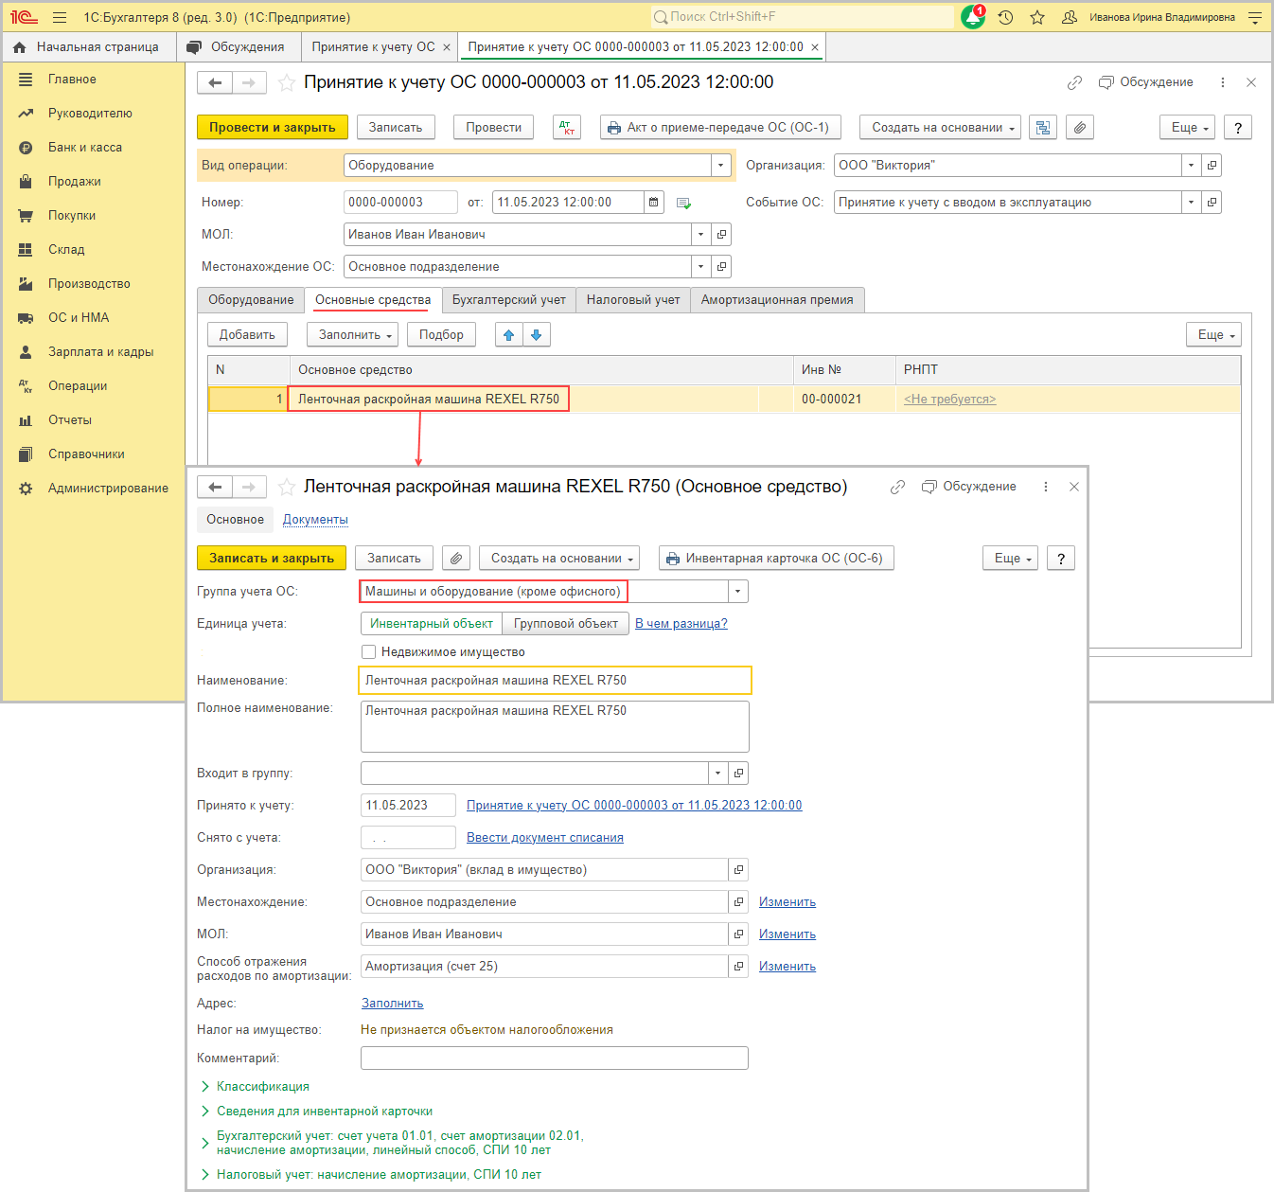Click the Записать button in document form

coord(396,128)
